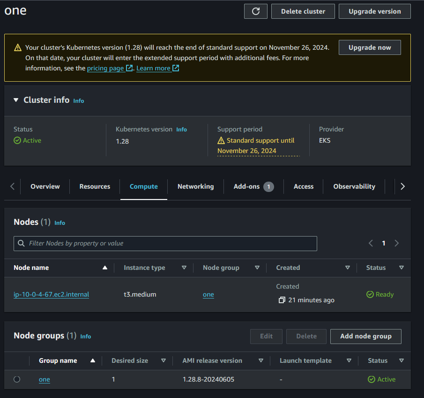Click copy icon next to 21 minutes ago
Image resolution: width=424 pixels, height=398 pixels.
[x=282, y=300]
